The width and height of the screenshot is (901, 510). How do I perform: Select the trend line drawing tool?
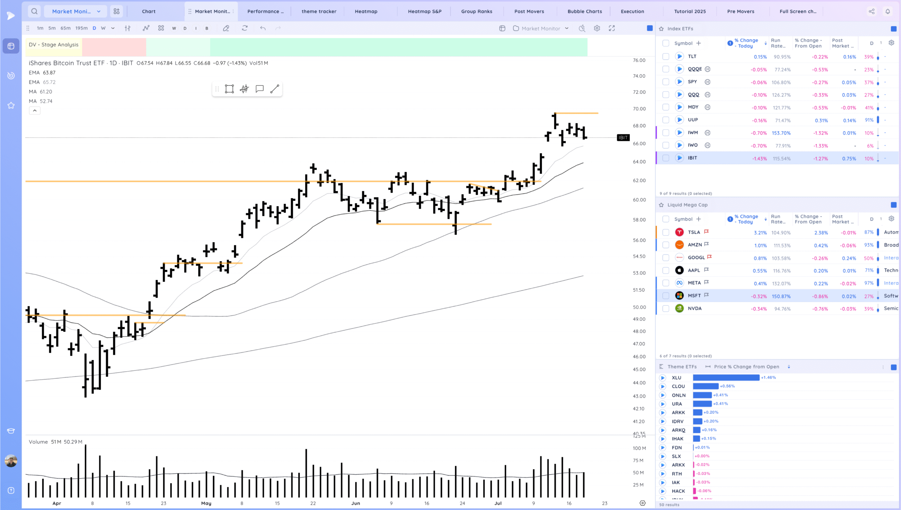(275, 89)
